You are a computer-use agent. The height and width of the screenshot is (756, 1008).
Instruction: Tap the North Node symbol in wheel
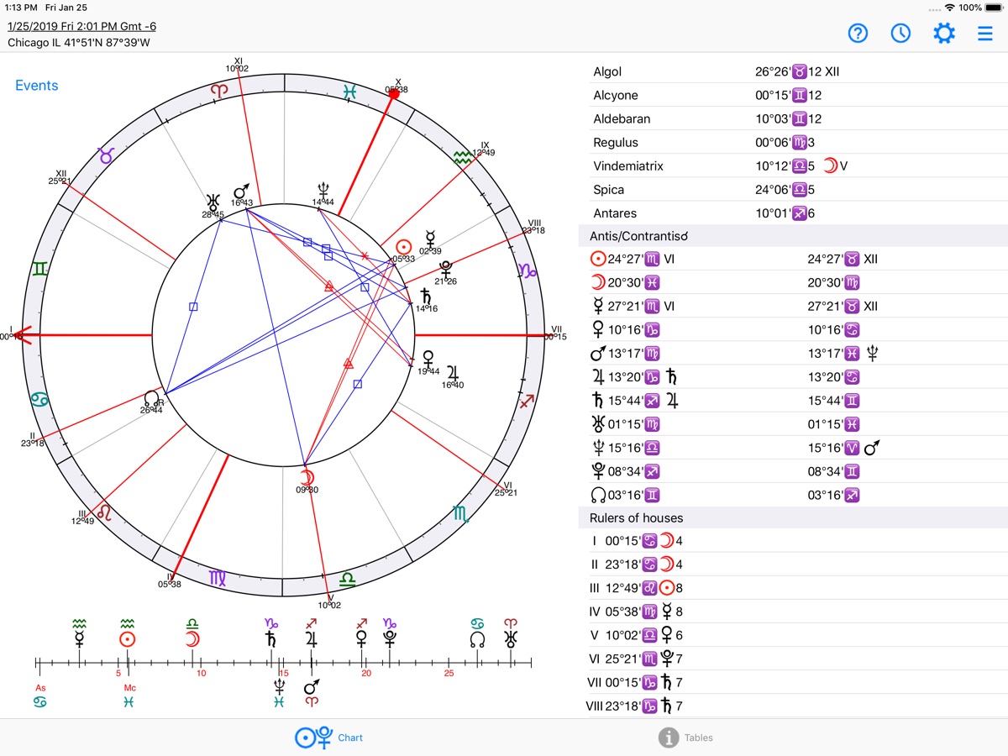tap(151, 396)
